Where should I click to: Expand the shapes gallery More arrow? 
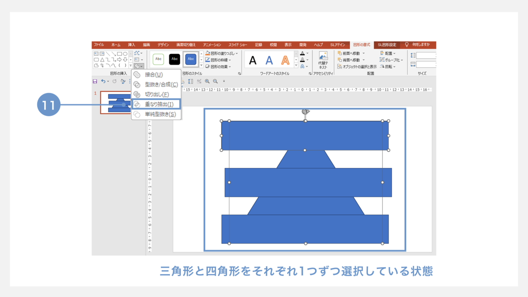pyautogui.click(x=131, y=65)
